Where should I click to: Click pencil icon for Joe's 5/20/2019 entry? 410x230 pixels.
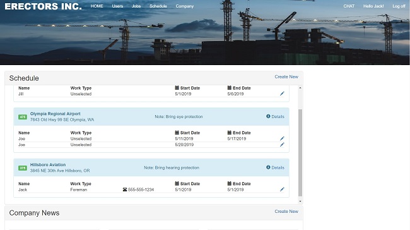tap(282, 144)
